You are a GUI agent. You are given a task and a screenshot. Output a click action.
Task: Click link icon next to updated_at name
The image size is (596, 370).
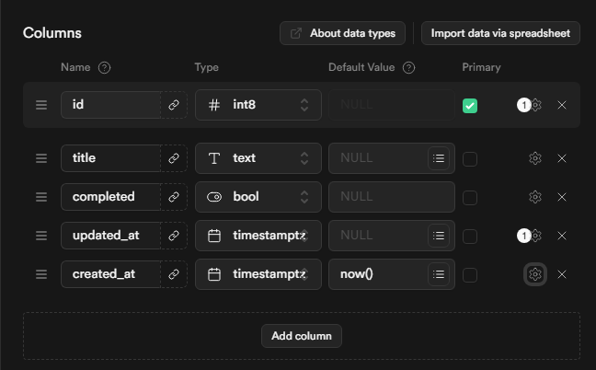tap(173, 236)
